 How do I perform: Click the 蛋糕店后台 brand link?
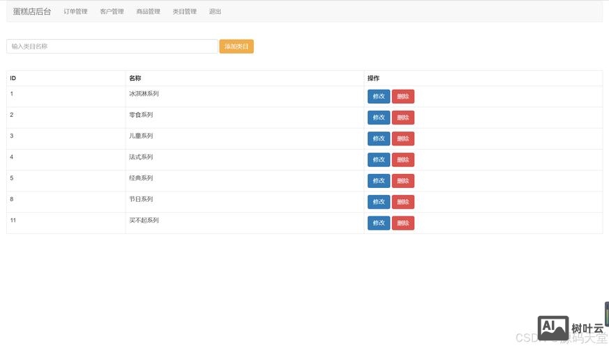pyautogui.click(x=32, y=12)
